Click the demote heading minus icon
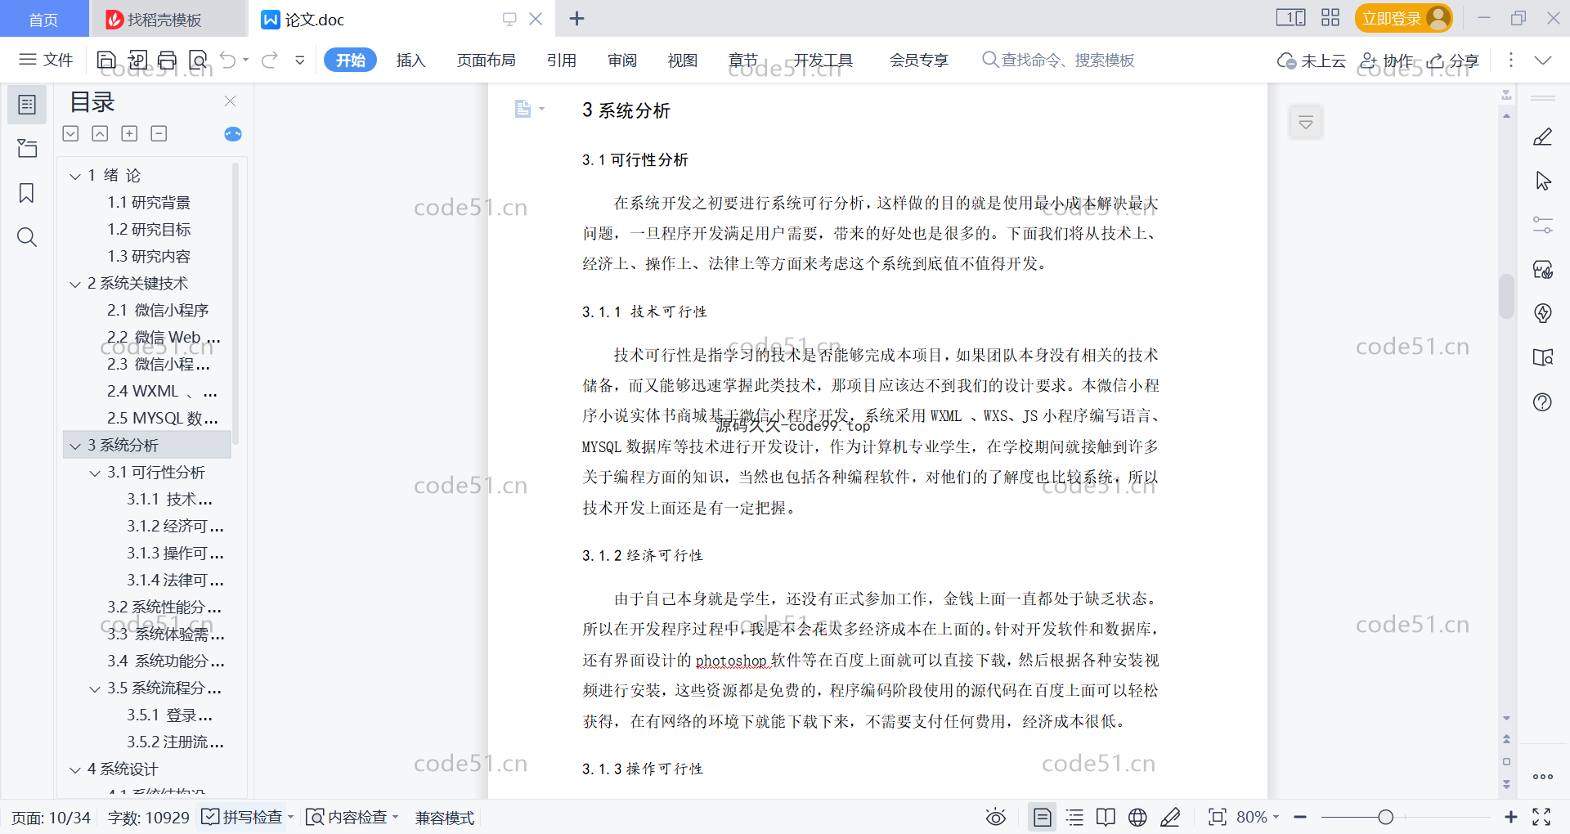The height and width of the screenshot is (834, 1570). click(159, 133)
